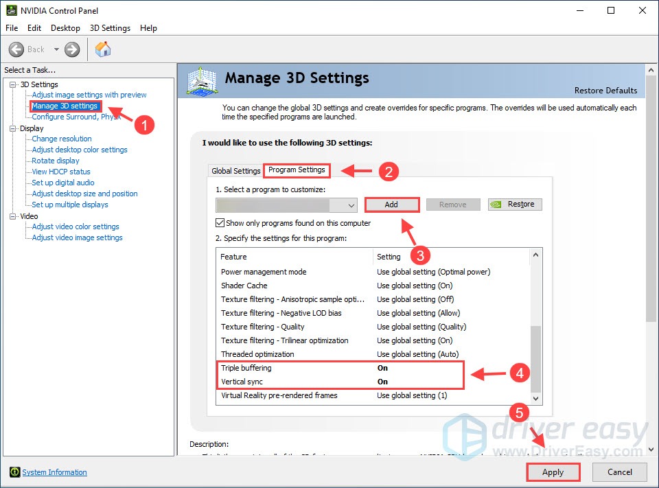The width and height of the screenshot is (659, 488).
Task: Open the File menu
Action: coord(12,28)
